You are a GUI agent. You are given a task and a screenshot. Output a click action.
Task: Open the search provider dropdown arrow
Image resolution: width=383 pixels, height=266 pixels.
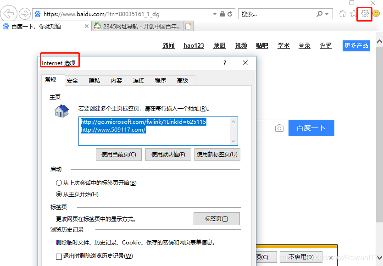pos(327,14)
